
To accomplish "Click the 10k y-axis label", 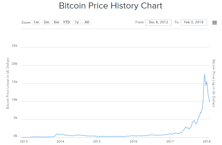I will pos(15,100).
